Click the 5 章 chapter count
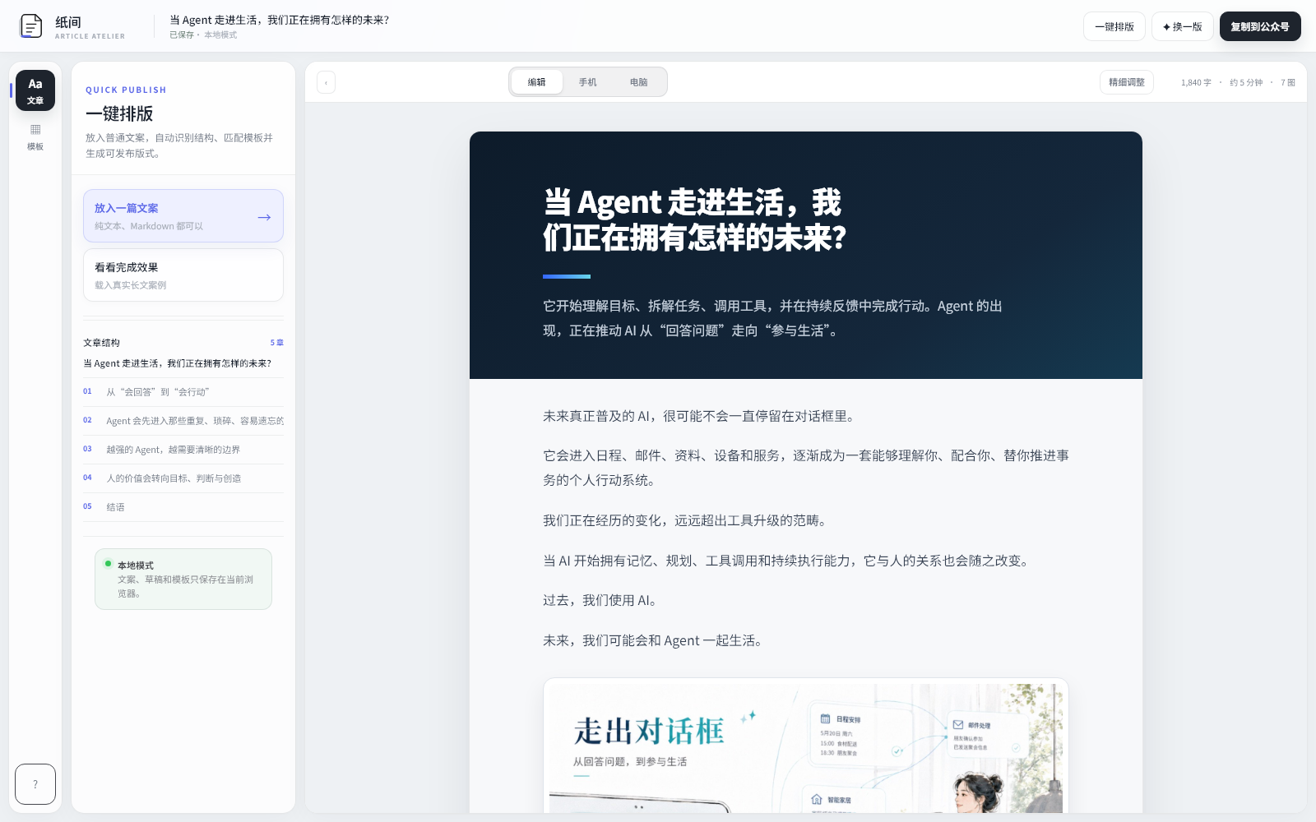 click(276, 343)
